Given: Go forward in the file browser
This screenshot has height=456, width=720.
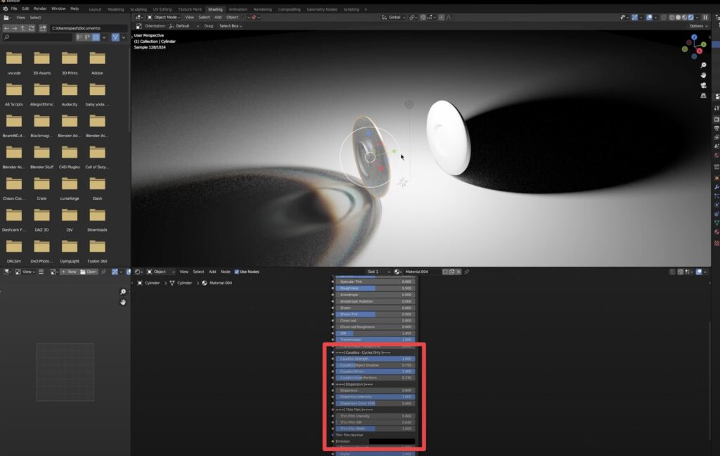Looking at the screenshot, I should click(15, 28).
